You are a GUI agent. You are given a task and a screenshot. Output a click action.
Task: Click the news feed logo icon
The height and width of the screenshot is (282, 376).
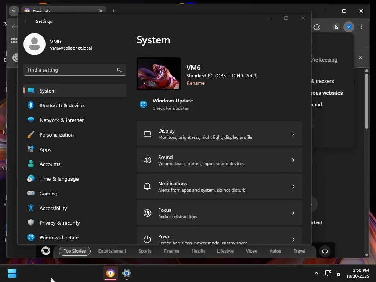coord(46,251)
